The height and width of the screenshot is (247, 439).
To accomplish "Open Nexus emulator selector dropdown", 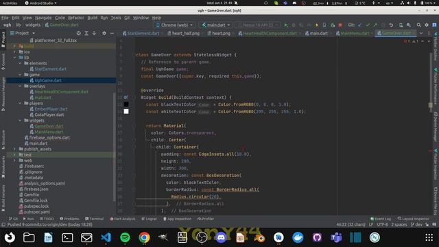I will tap(258, 25).
